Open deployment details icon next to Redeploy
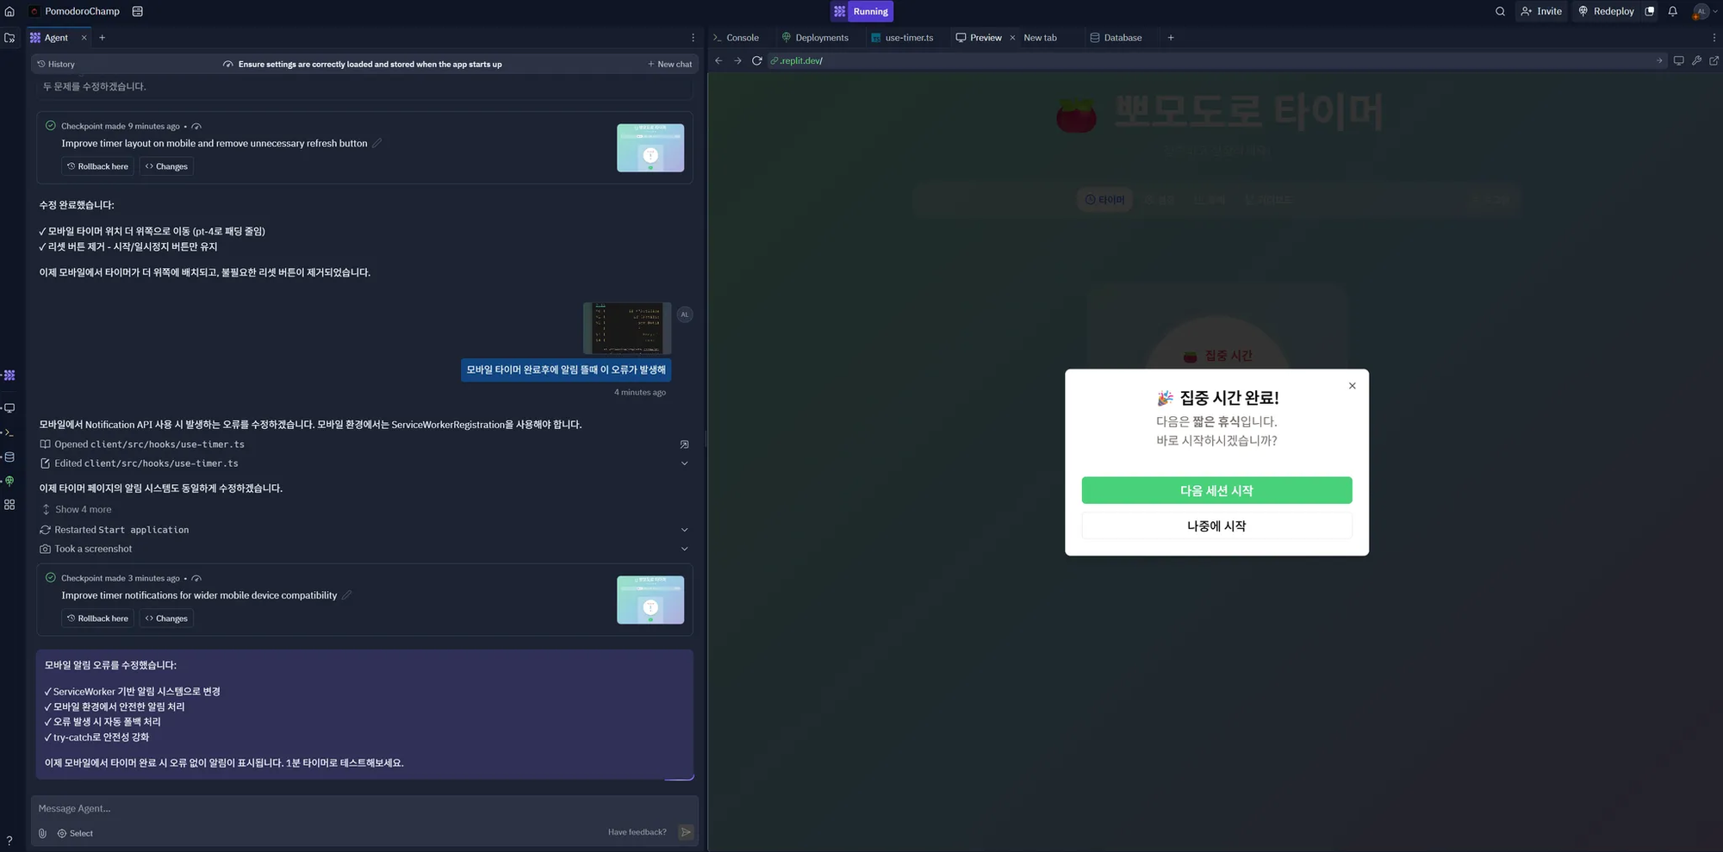The image size is (1723, 852). [1649, 11]
